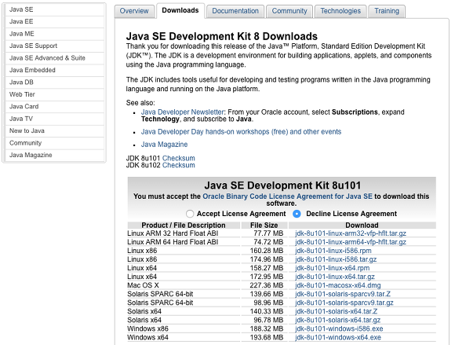The width and height of the screenshot is (455, 345).
Task: Select Accept License Agreement radio button
Action: coord(190,214)
